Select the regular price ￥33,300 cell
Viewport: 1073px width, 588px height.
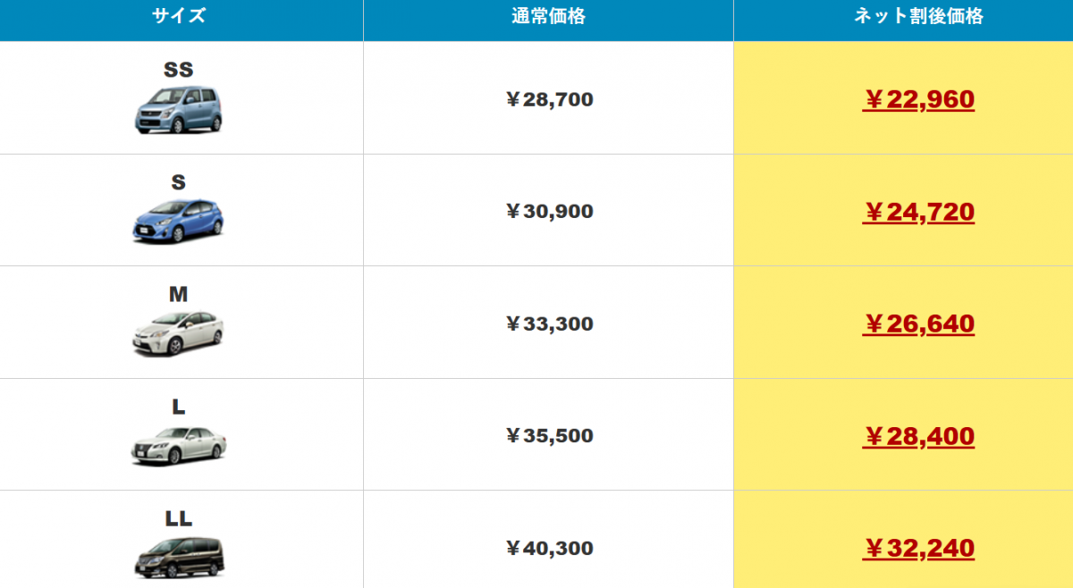(549, 323)
